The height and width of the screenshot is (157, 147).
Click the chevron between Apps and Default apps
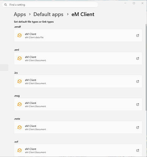[x=30, y=14]
